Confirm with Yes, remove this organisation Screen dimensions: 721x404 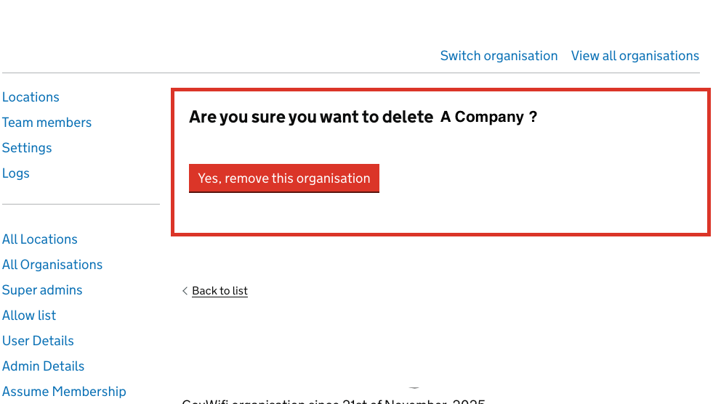point(284,178)
